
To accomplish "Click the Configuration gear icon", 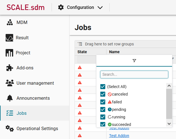I will pyautogui.click(x=61, y=7).
